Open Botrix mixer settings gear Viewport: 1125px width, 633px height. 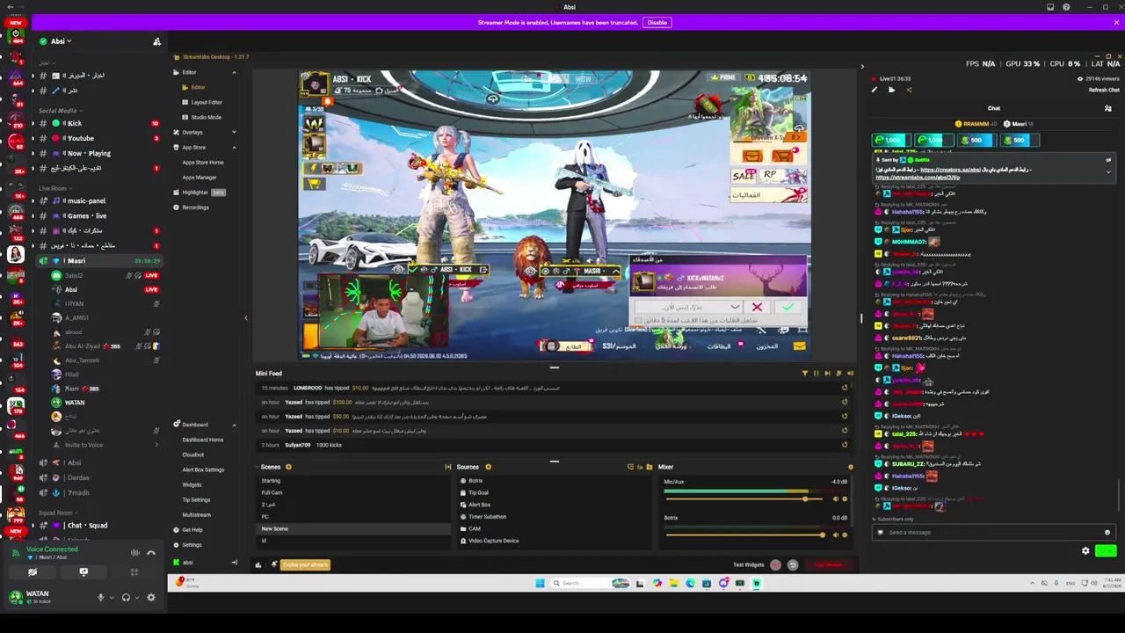click(x=845, y=535)
